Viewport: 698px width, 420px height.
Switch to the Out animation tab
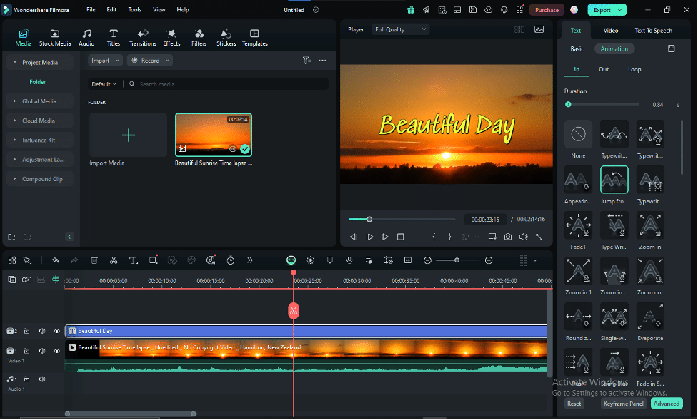pyautogui.click(x=604, y=69)
